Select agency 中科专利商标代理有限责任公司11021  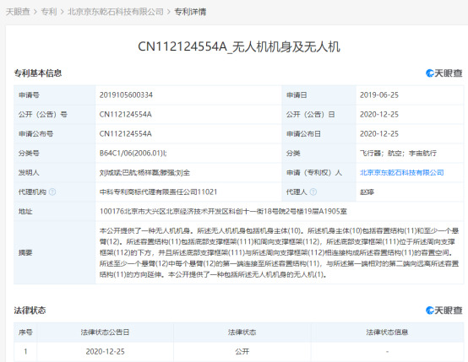click(158, 192)
